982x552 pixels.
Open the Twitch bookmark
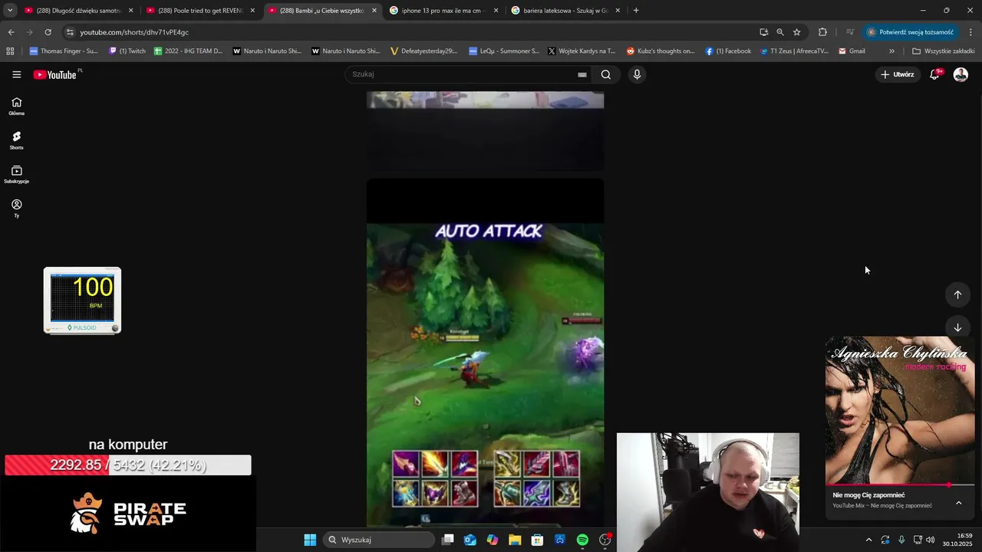(x=127, y=51)
